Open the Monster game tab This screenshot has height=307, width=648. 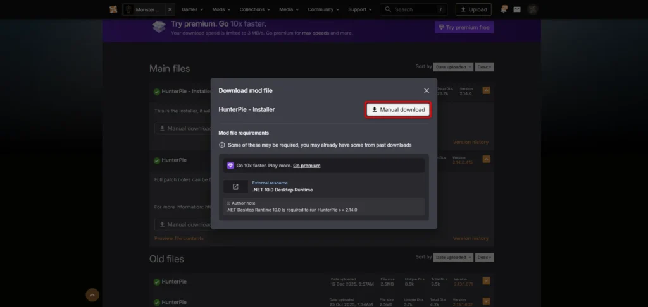coord(144,9)
